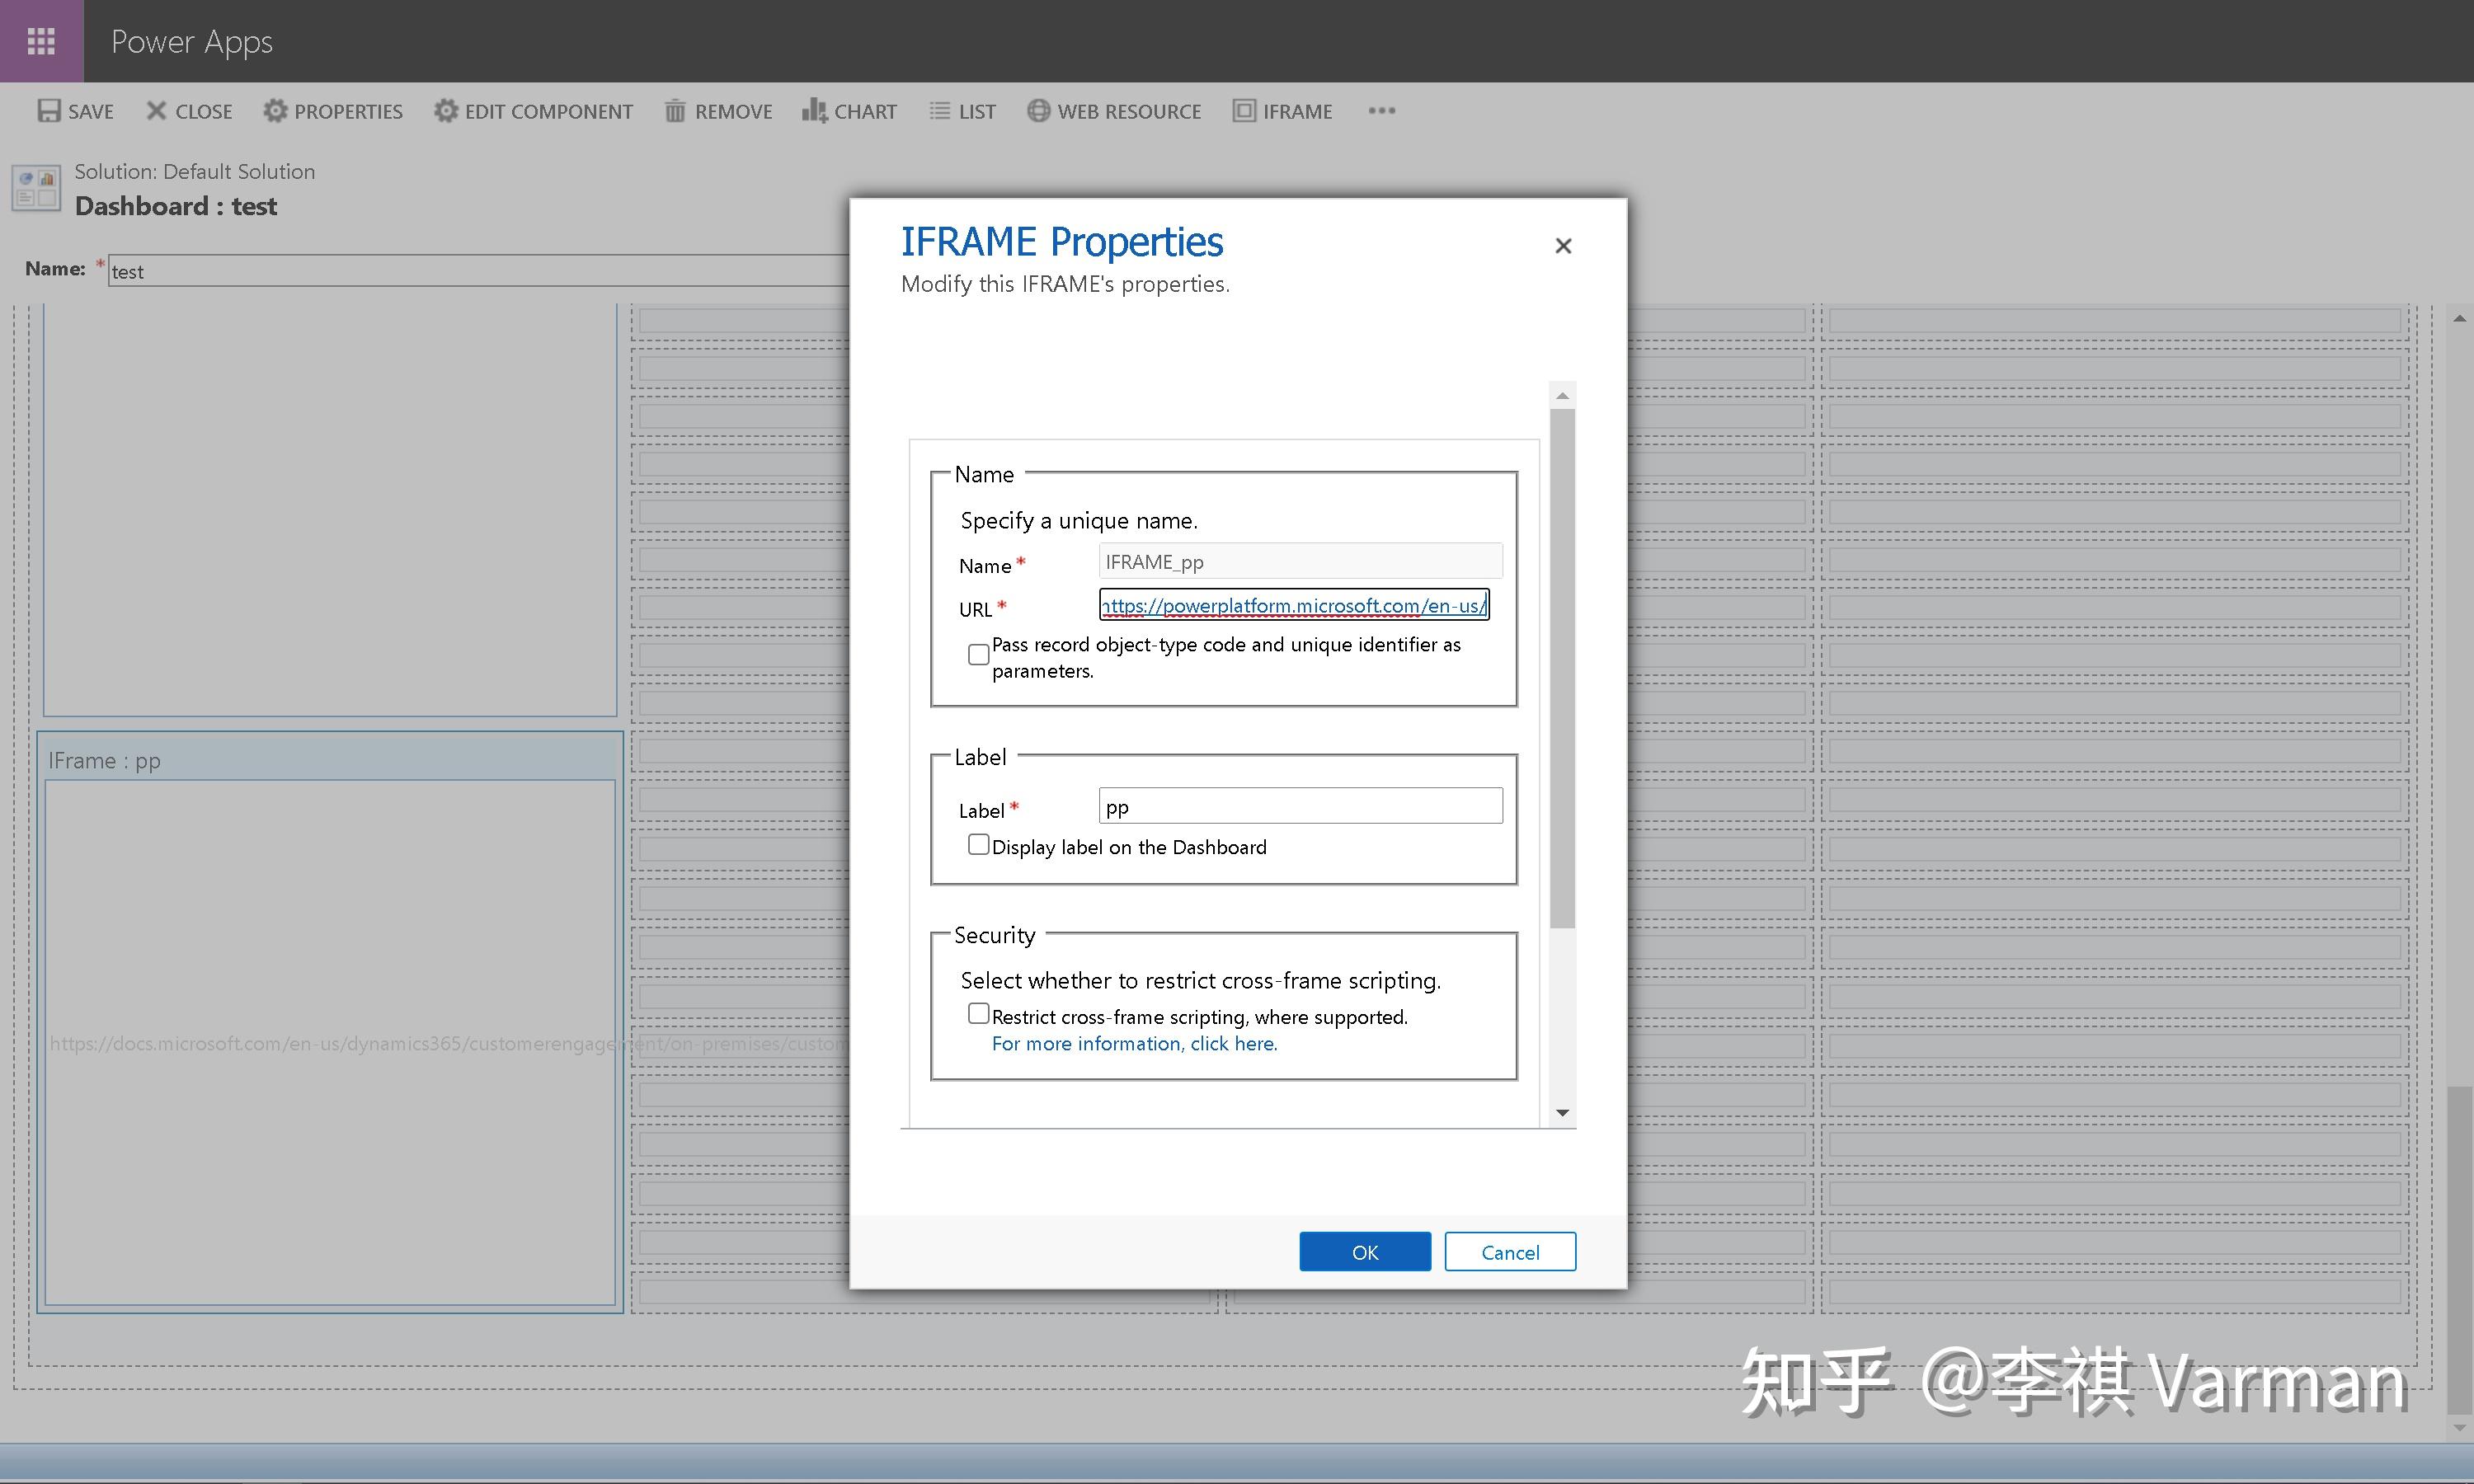Click the Close toolbar X icon

coord(156,111)
